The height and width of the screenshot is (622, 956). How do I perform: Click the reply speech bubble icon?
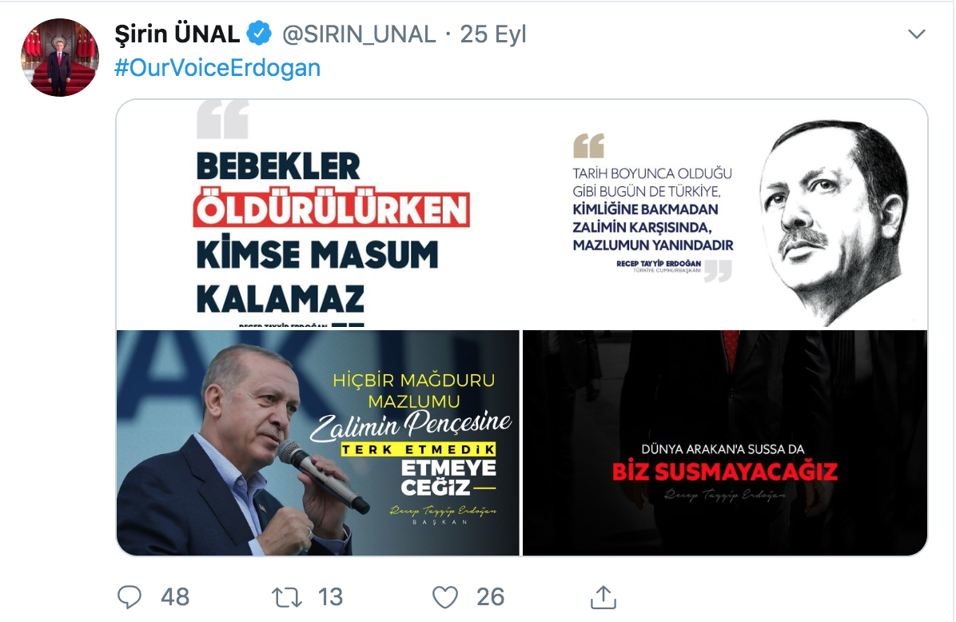coord(129,597)
